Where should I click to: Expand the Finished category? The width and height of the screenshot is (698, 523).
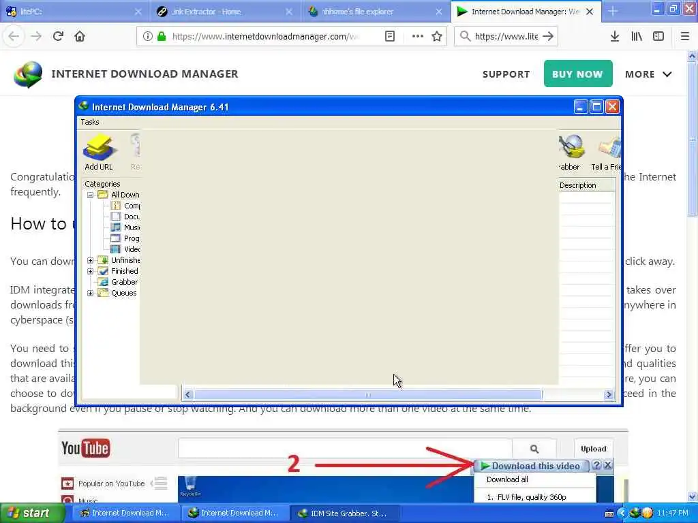click(91, 271)
